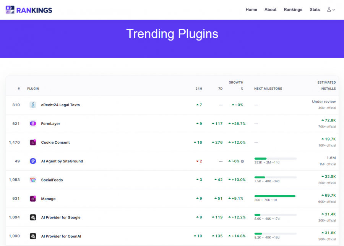Image resolution: width=344 pixels, height=246 pixels.
Task: Click rank number 49
Action: (x=17, y=161)
